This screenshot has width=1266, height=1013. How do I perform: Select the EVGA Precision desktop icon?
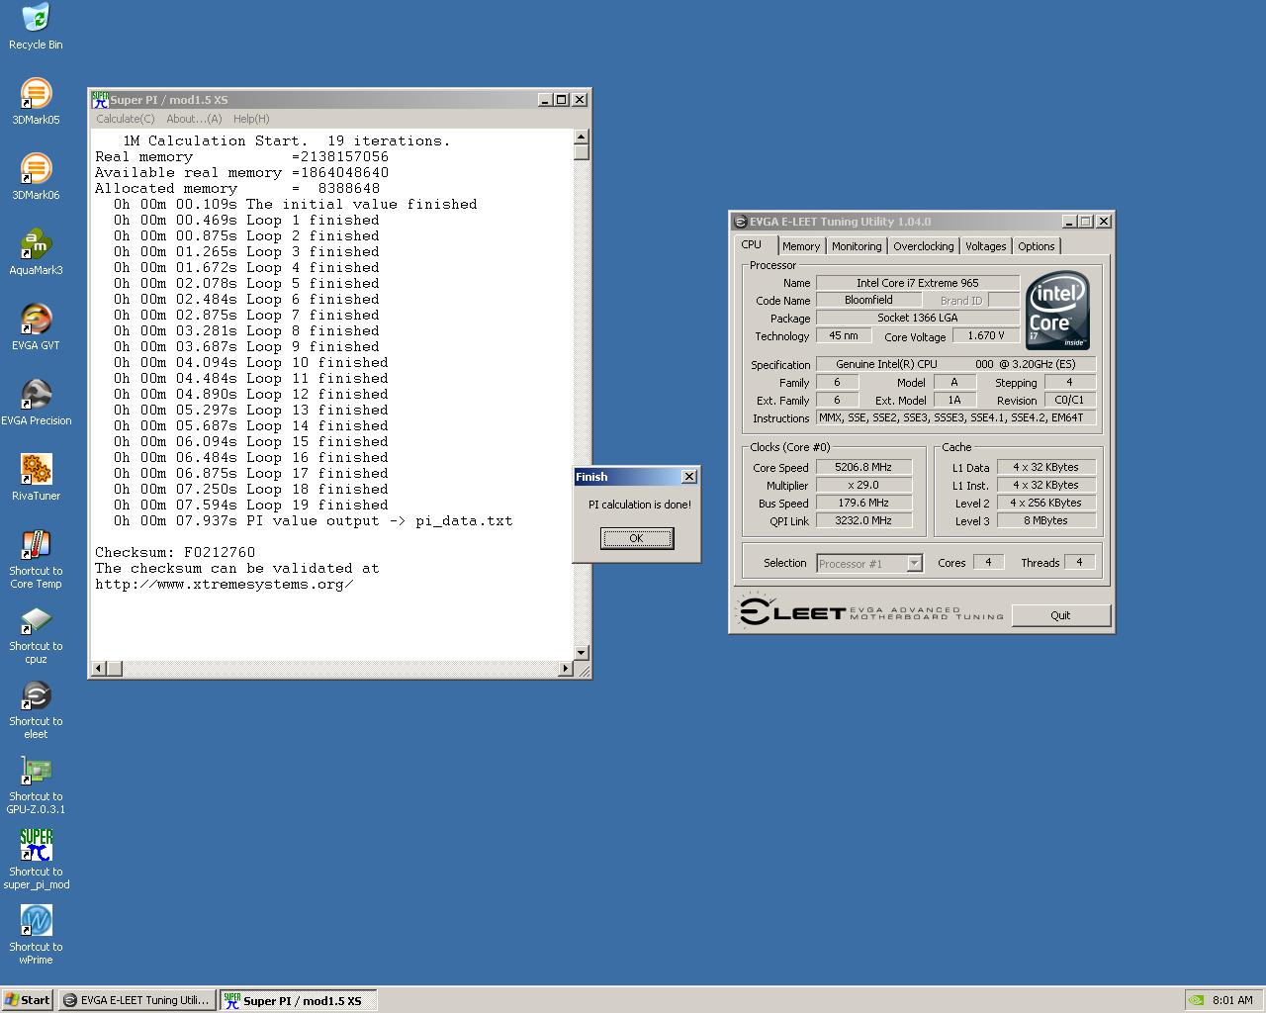point(36,403)
